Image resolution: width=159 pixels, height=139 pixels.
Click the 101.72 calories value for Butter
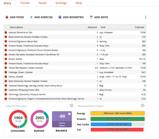tap(142, 59)
